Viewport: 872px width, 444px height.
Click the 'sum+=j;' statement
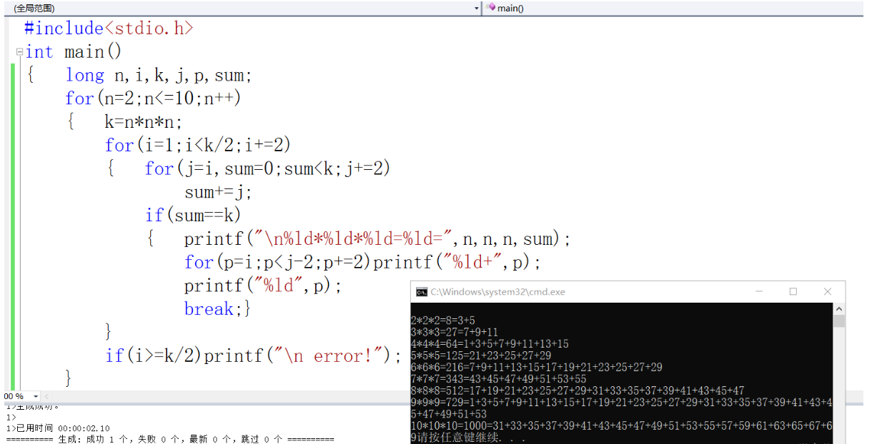click(218, 192)
